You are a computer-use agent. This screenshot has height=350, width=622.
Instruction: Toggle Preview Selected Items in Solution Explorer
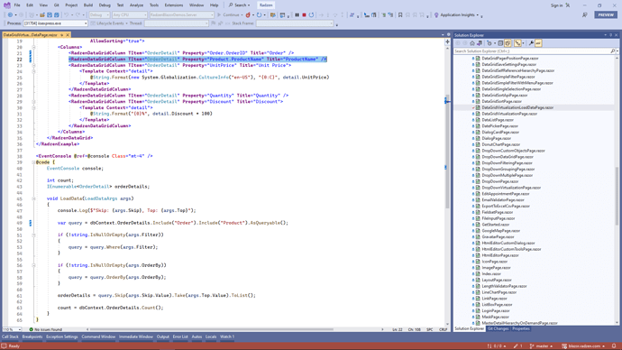538,43
